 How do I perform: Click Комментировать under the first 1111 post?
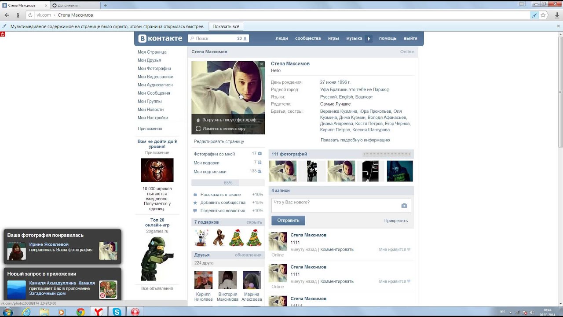(x=337, y=250)
